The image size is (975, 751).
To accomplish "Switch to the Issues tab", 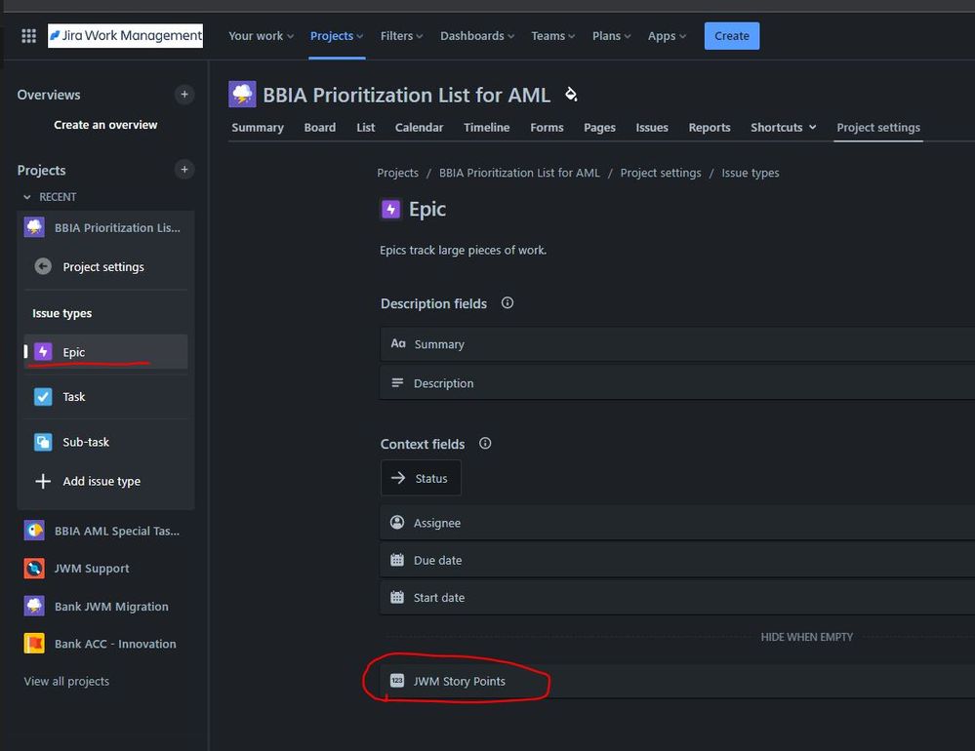I will coord(652,128).
